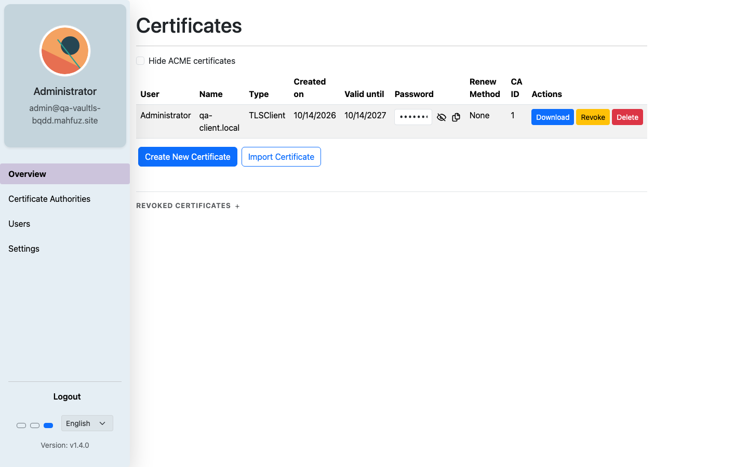Click Import Certificate button
Viewport: 748px width, 467px height.
(281, 157)
